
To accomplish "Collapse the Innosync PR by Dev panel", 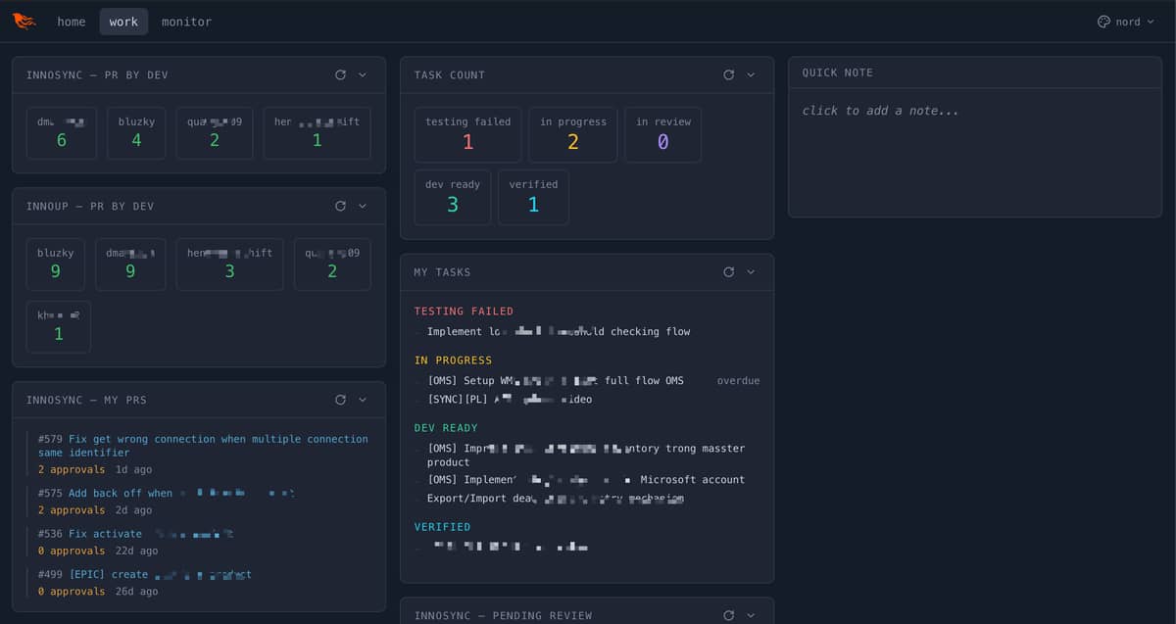I will [363, 74].
